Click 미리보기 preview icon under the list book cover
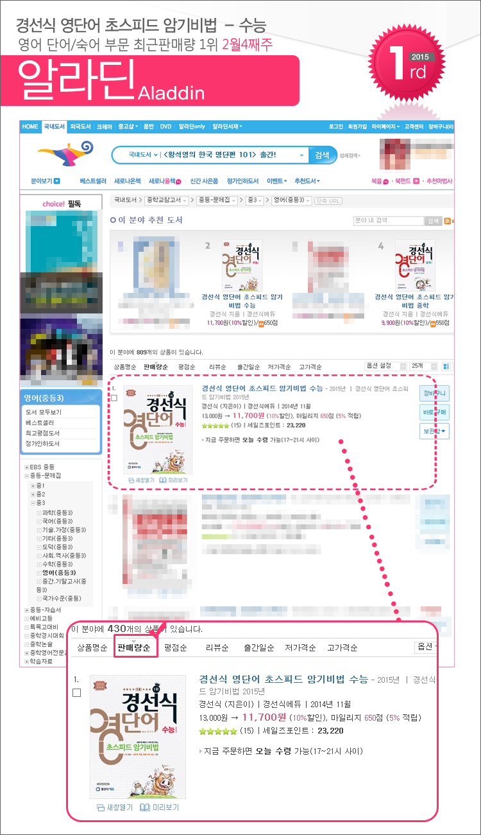Image resolution: width=481 pixels, height=835 pixels. click(x=163, y=480)
